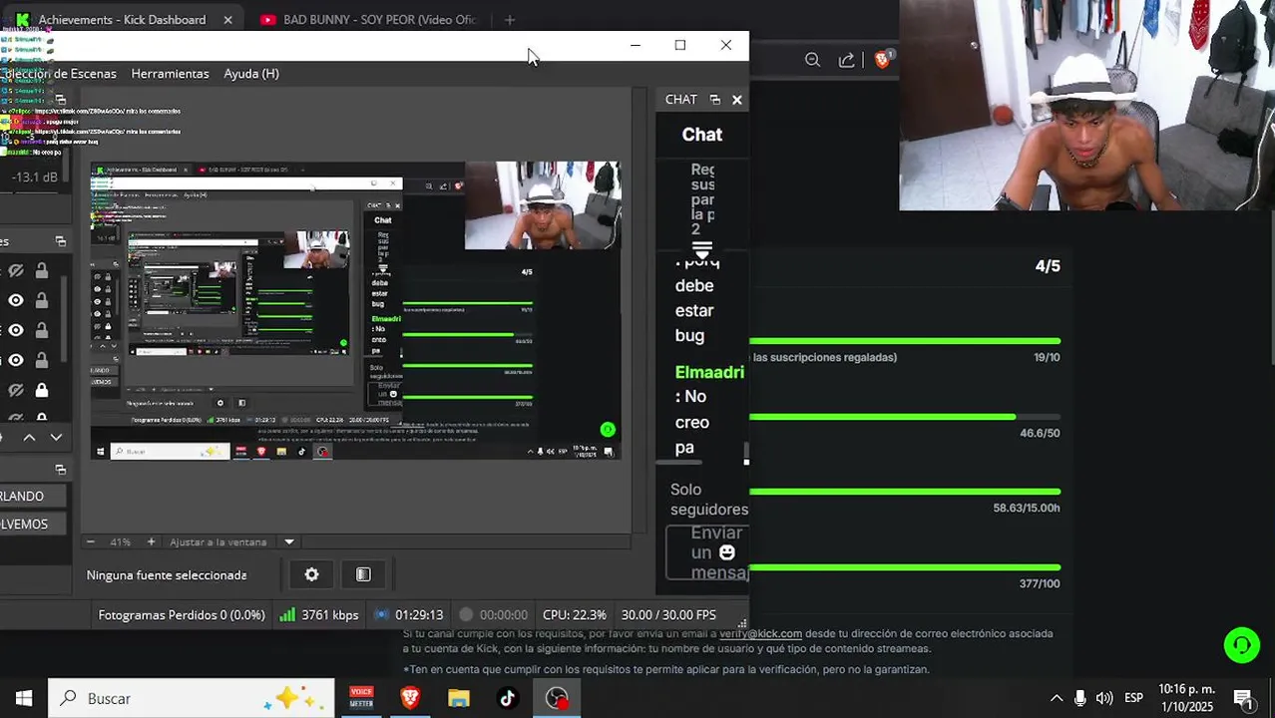The image size is (1275, 718).
Task: Focus 'Enviar un mensaje' chat input
Action: tap(707, 552)
